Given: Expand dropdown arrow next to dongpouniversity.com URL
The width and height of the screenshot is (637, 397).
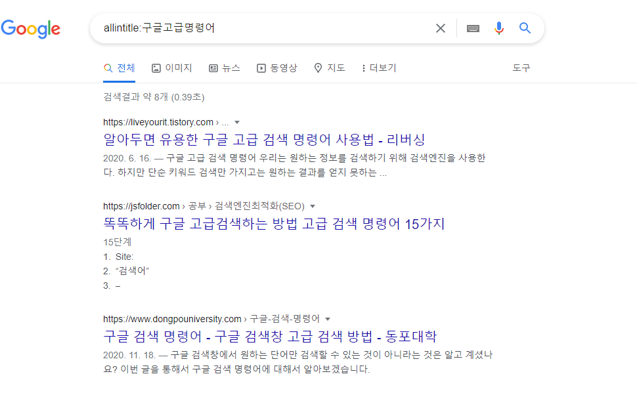Looking at the screenshot, I should [328, 319].
